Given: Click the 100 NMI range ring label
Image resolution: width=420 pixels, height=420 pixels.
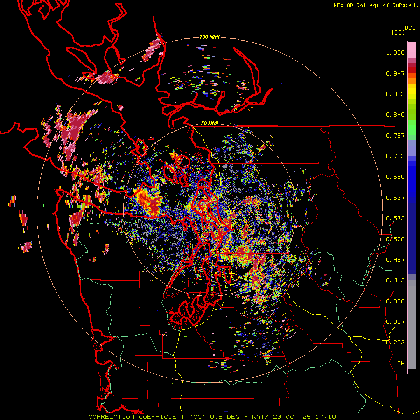Looking at the screenshot, I should point(210,37).
